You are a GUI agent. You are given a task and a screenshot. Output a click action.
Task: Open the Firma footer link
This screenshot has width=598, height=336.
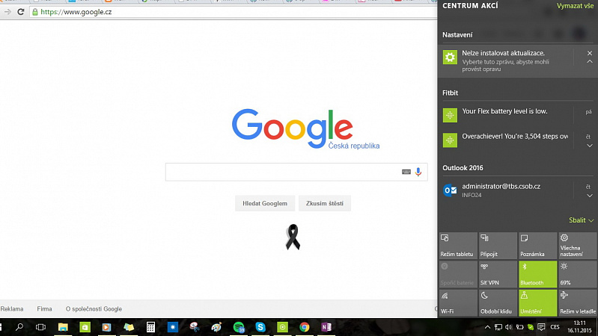click(x=44, y=309)
